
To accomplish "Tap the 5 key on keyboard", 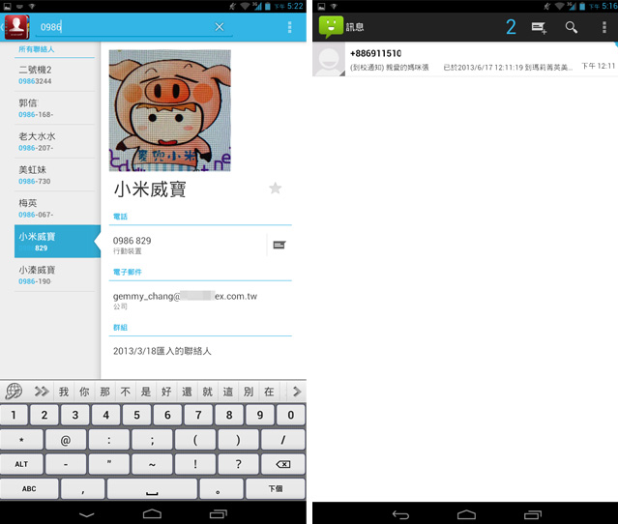I will coord(136,415).
